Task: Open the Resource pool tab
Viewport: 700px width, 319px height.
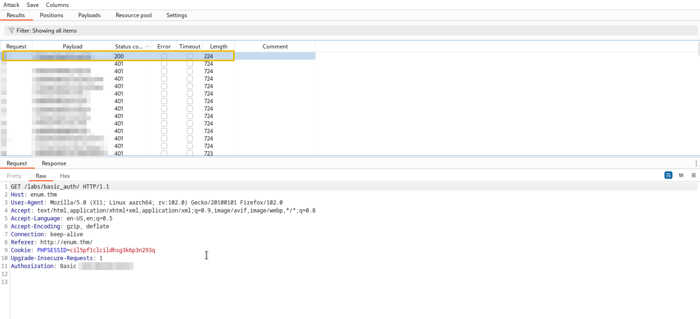Action: click(x=133, y=15)
